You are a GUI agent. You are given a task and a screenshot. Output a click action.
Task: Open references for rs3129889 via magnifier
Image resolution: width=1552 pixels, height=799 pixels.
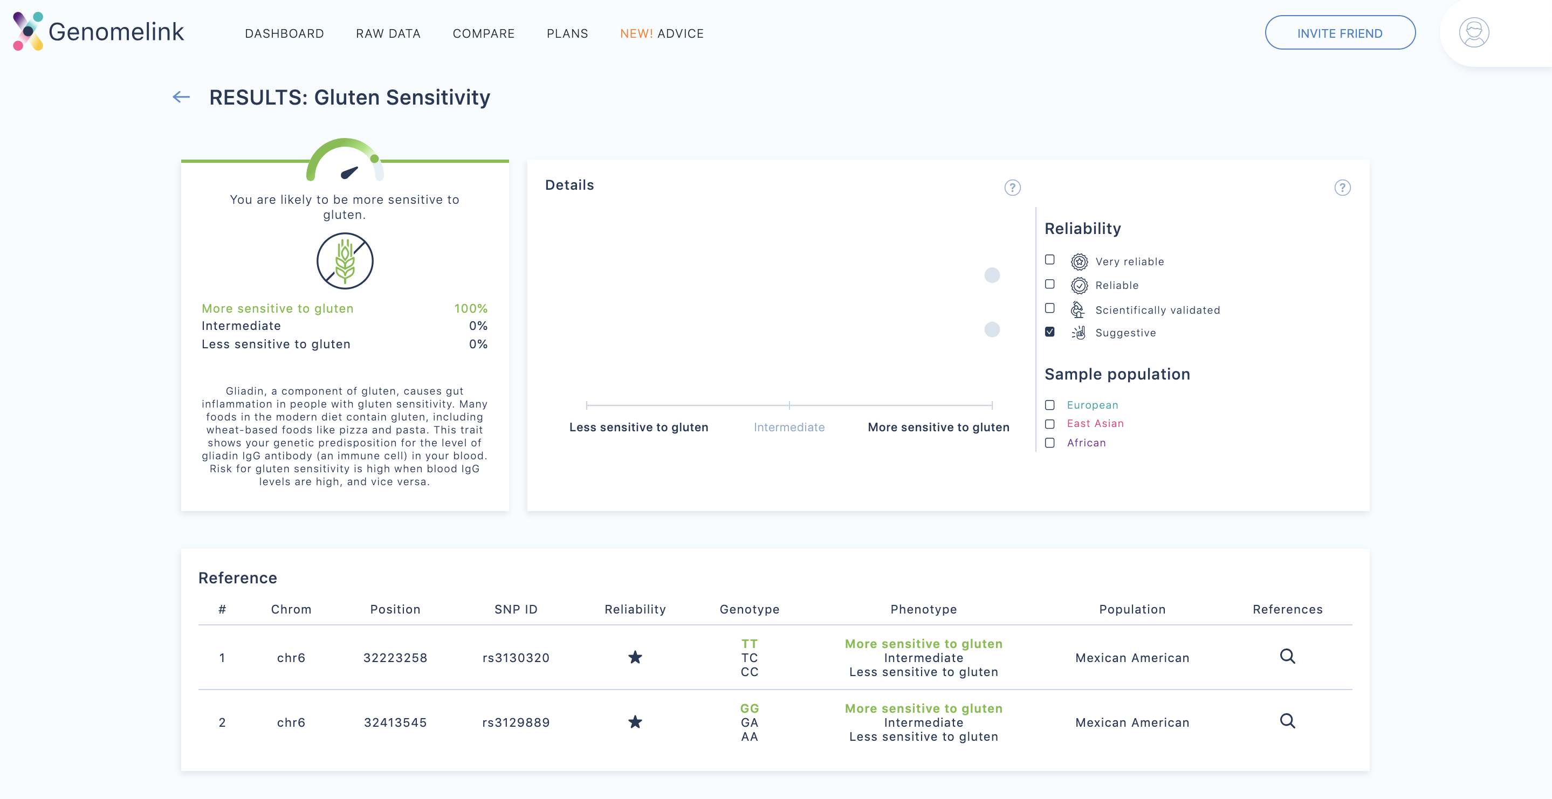[1288, 721]
